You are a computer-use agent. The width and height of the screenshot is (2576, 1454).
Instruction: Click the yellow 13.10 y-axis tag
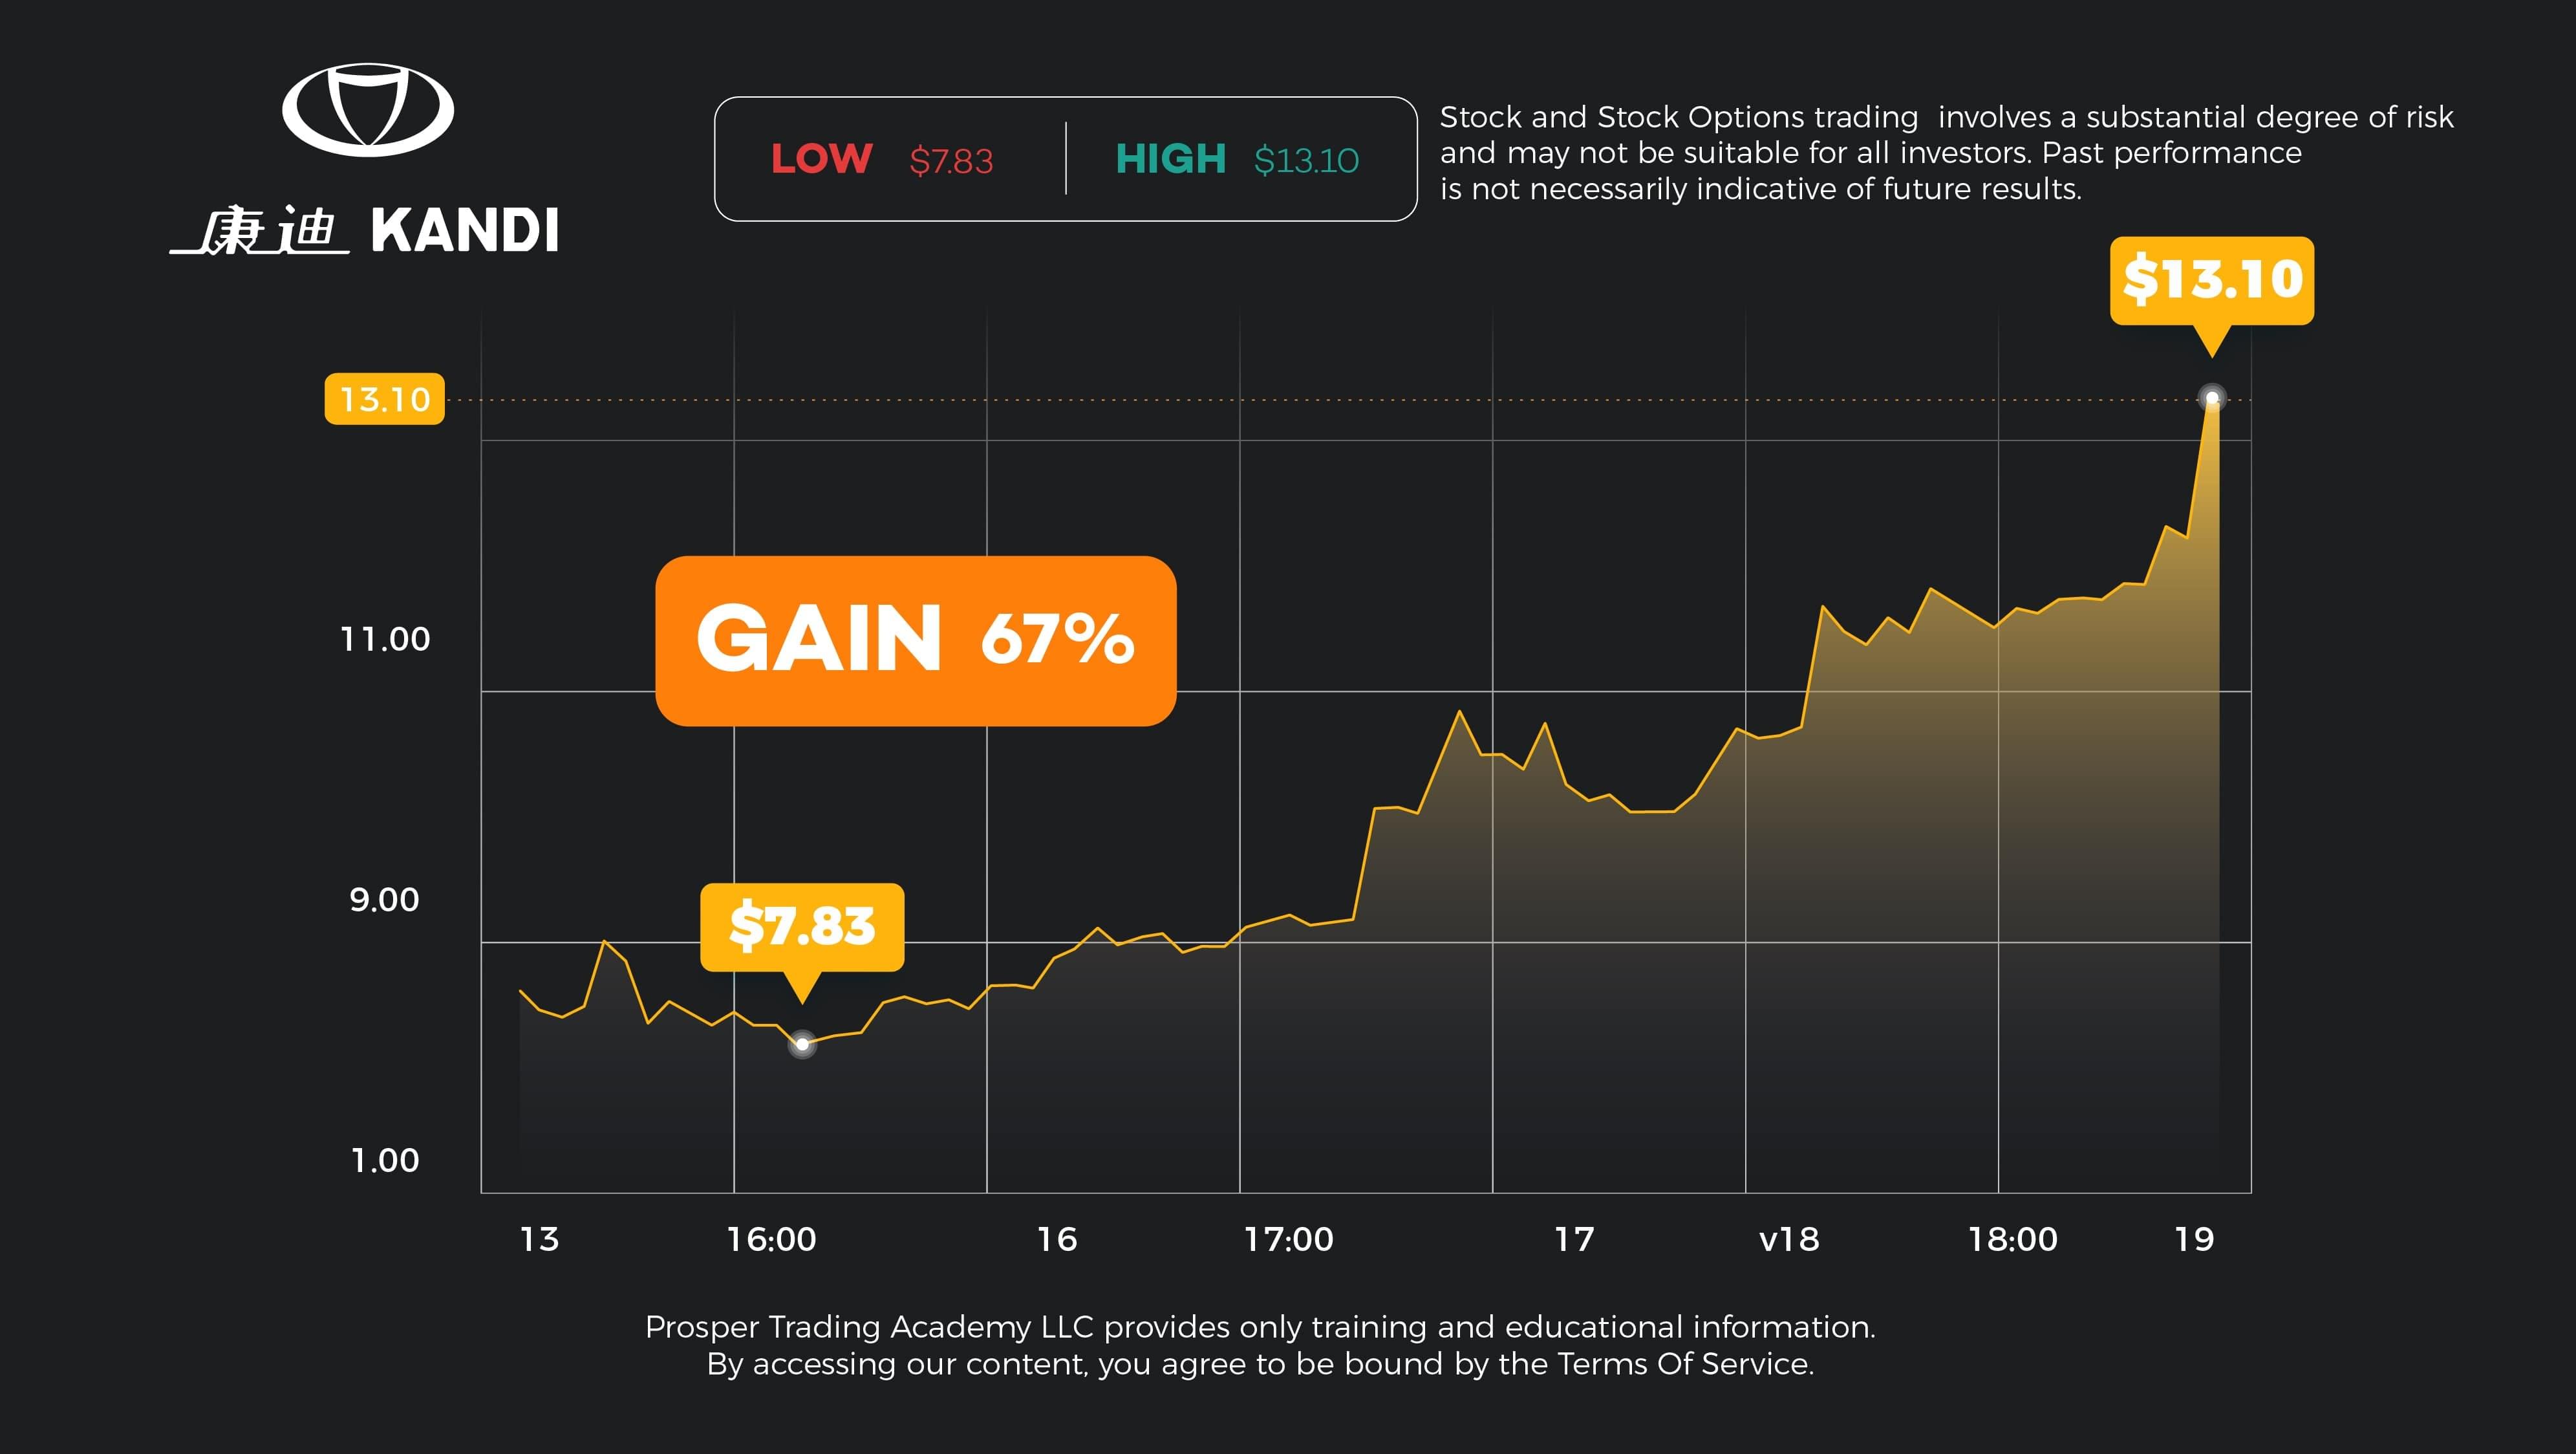[x=384, y=399]
